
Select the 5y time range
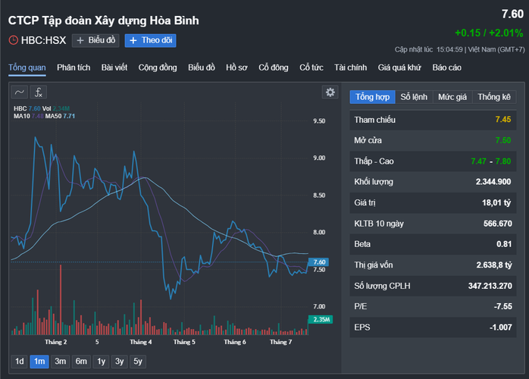(138, 362)
